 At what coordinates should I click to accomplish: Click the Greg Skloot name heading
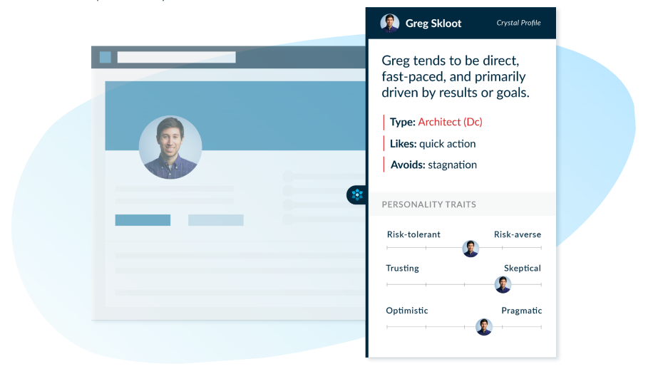(x=433, y=24)
